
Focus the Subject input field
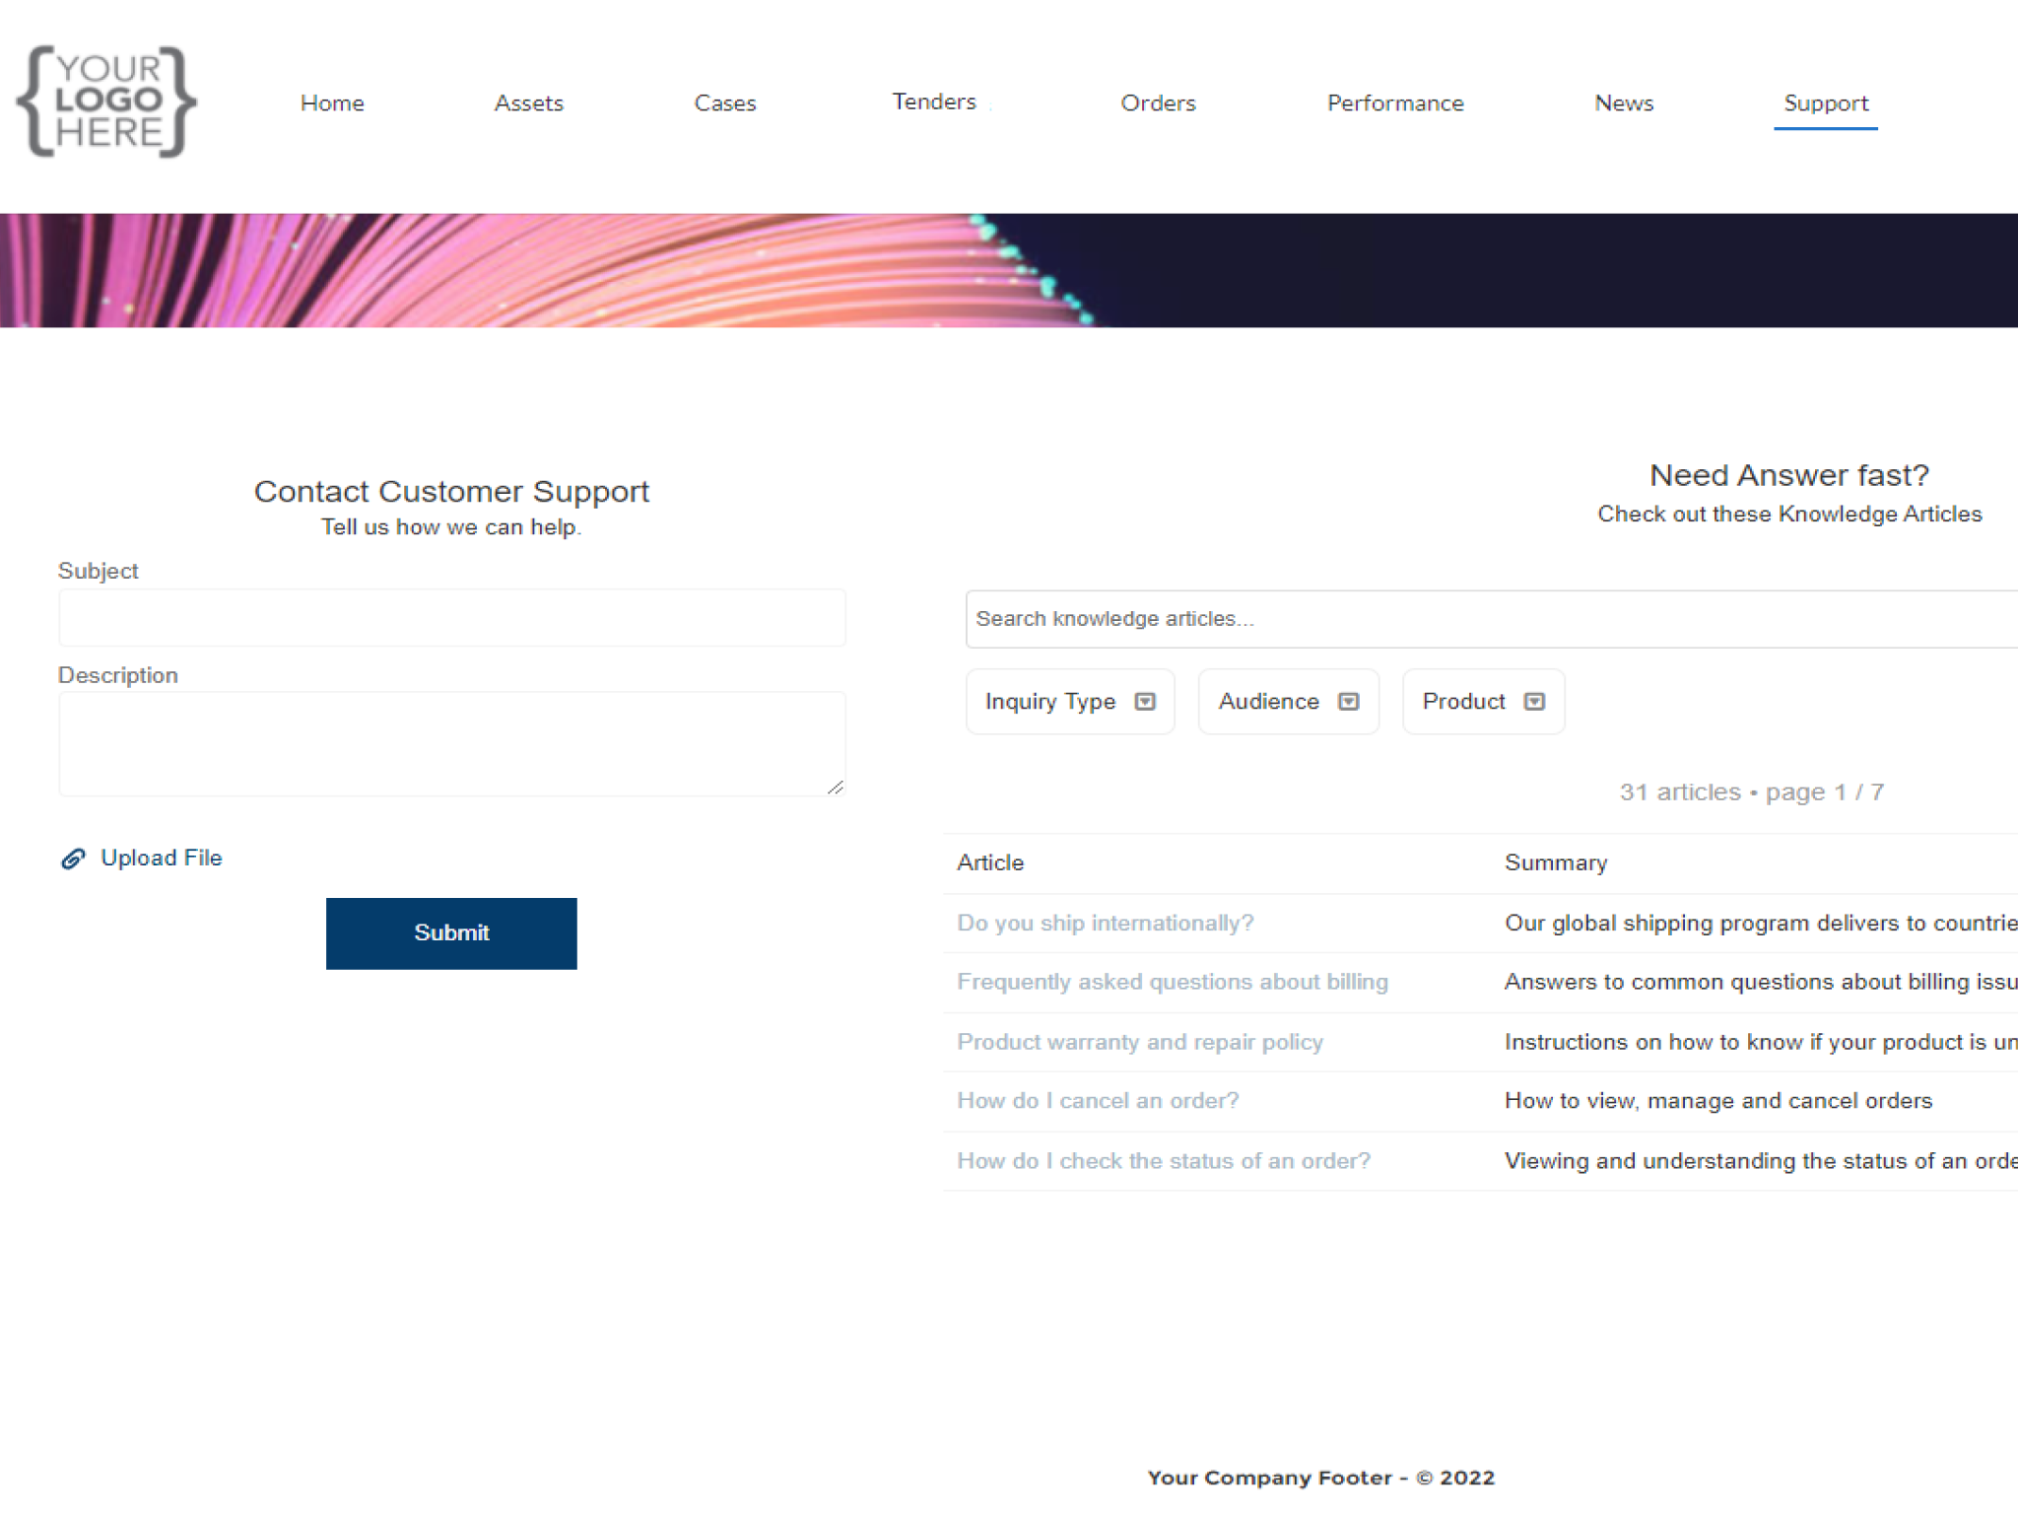[451, 618]
